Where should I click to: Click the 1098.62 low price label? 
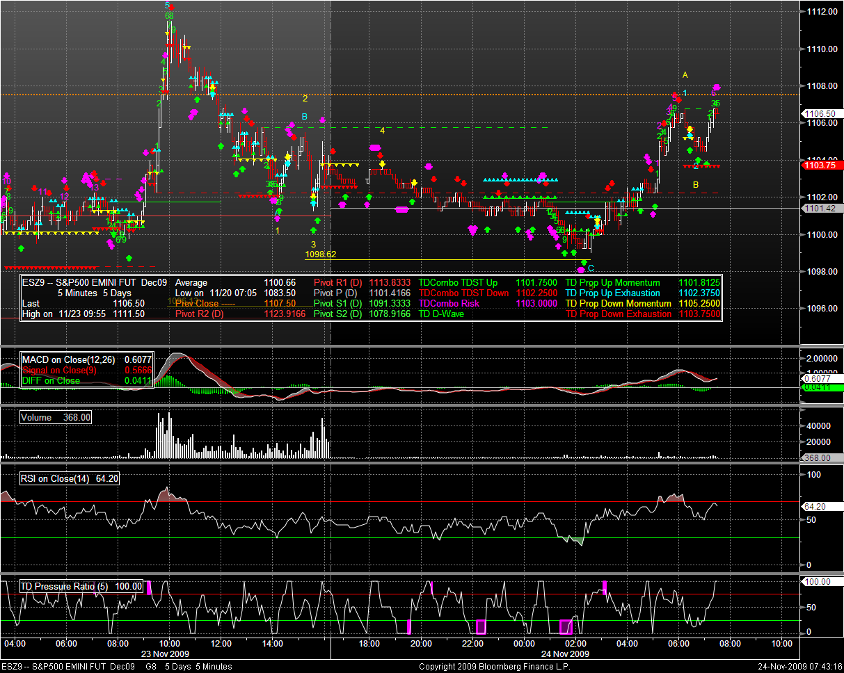click(321, 254)
